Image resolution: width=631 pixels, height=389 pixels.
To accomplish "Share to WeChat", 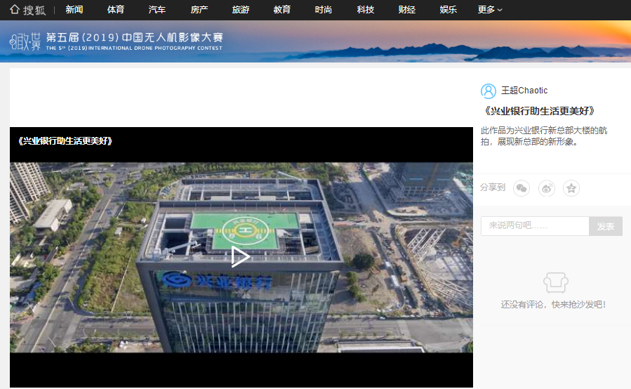I will coord(522,188).
